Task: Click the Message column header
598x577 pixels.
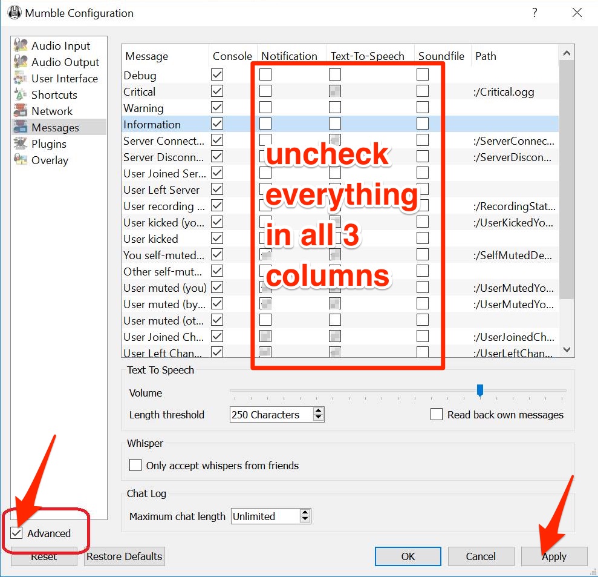Action: point(165,56)
